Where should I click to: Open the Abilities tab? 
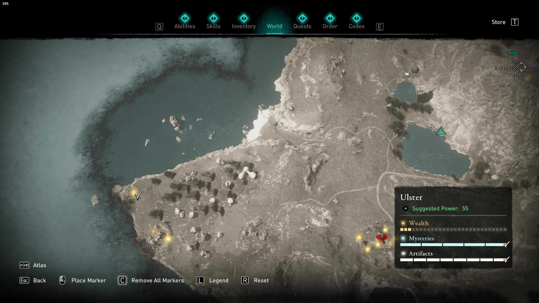(x=185, y=22)
